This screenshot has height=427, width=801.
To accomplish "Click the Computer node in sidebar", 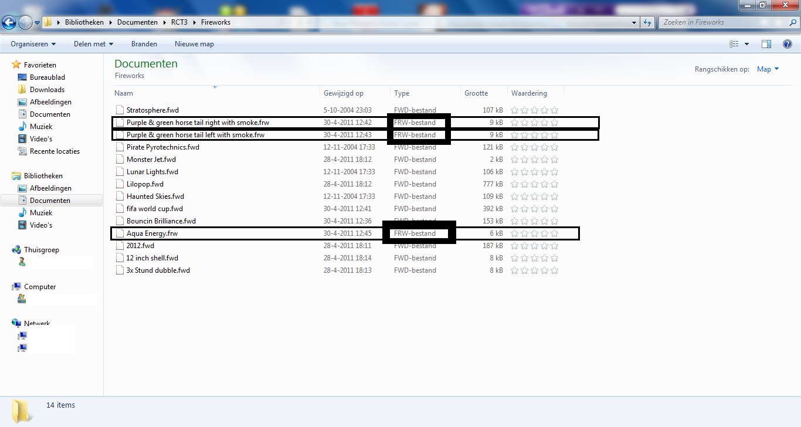I will click(40, 287).
